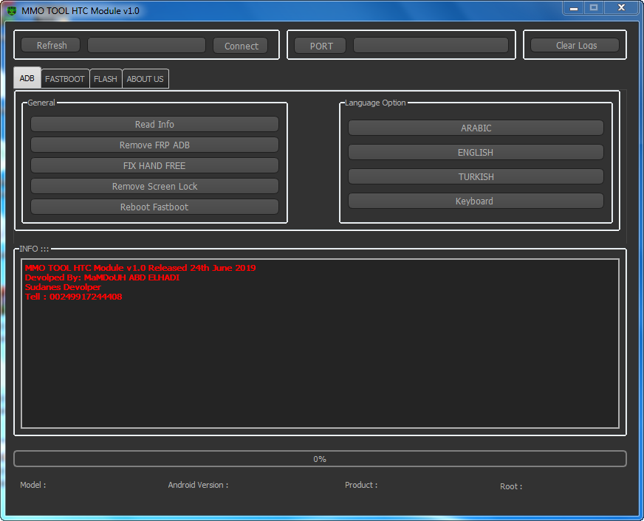Open the FLASH tab
This screenshot has width=644, height=521.
pos(106,79)
